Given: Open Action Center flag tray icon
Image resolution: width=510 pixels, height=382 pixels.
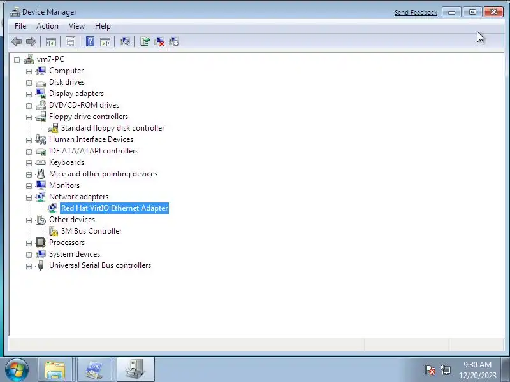Looking at the screenshot, I should pos(430,370).
